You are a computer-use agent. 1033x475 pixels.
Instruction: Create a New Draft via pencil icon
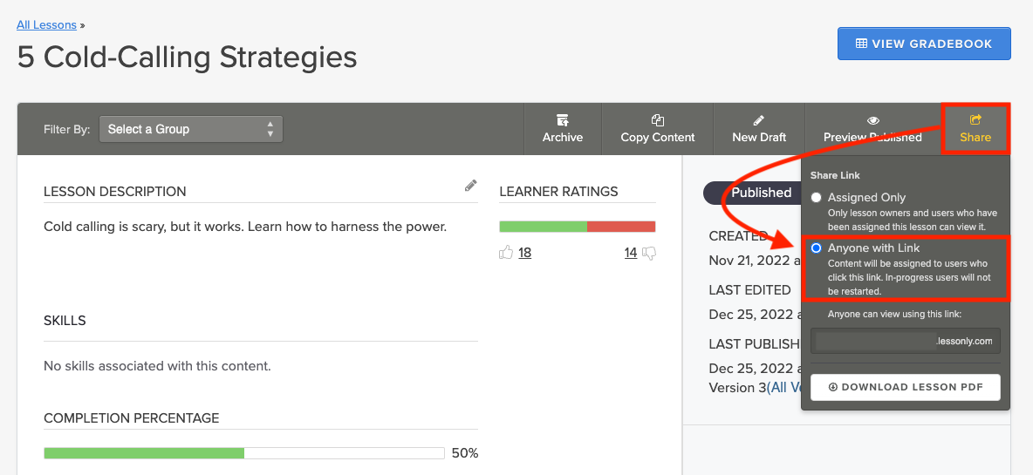[x=759, y=120]
